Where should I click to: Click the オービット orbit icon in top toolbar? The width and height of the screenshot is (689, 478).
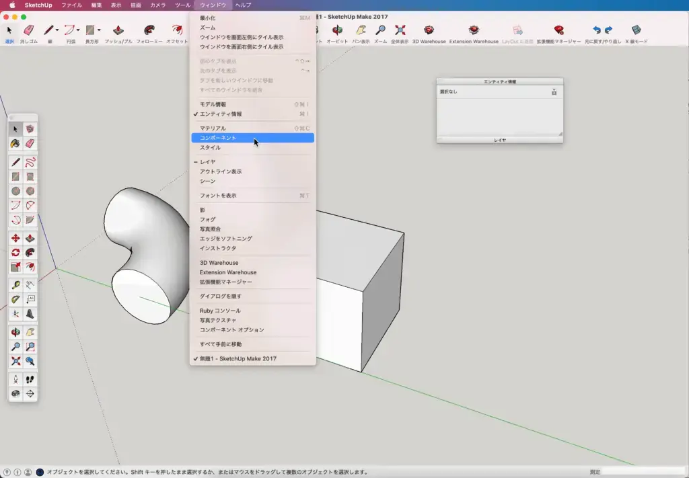[338, 30]
